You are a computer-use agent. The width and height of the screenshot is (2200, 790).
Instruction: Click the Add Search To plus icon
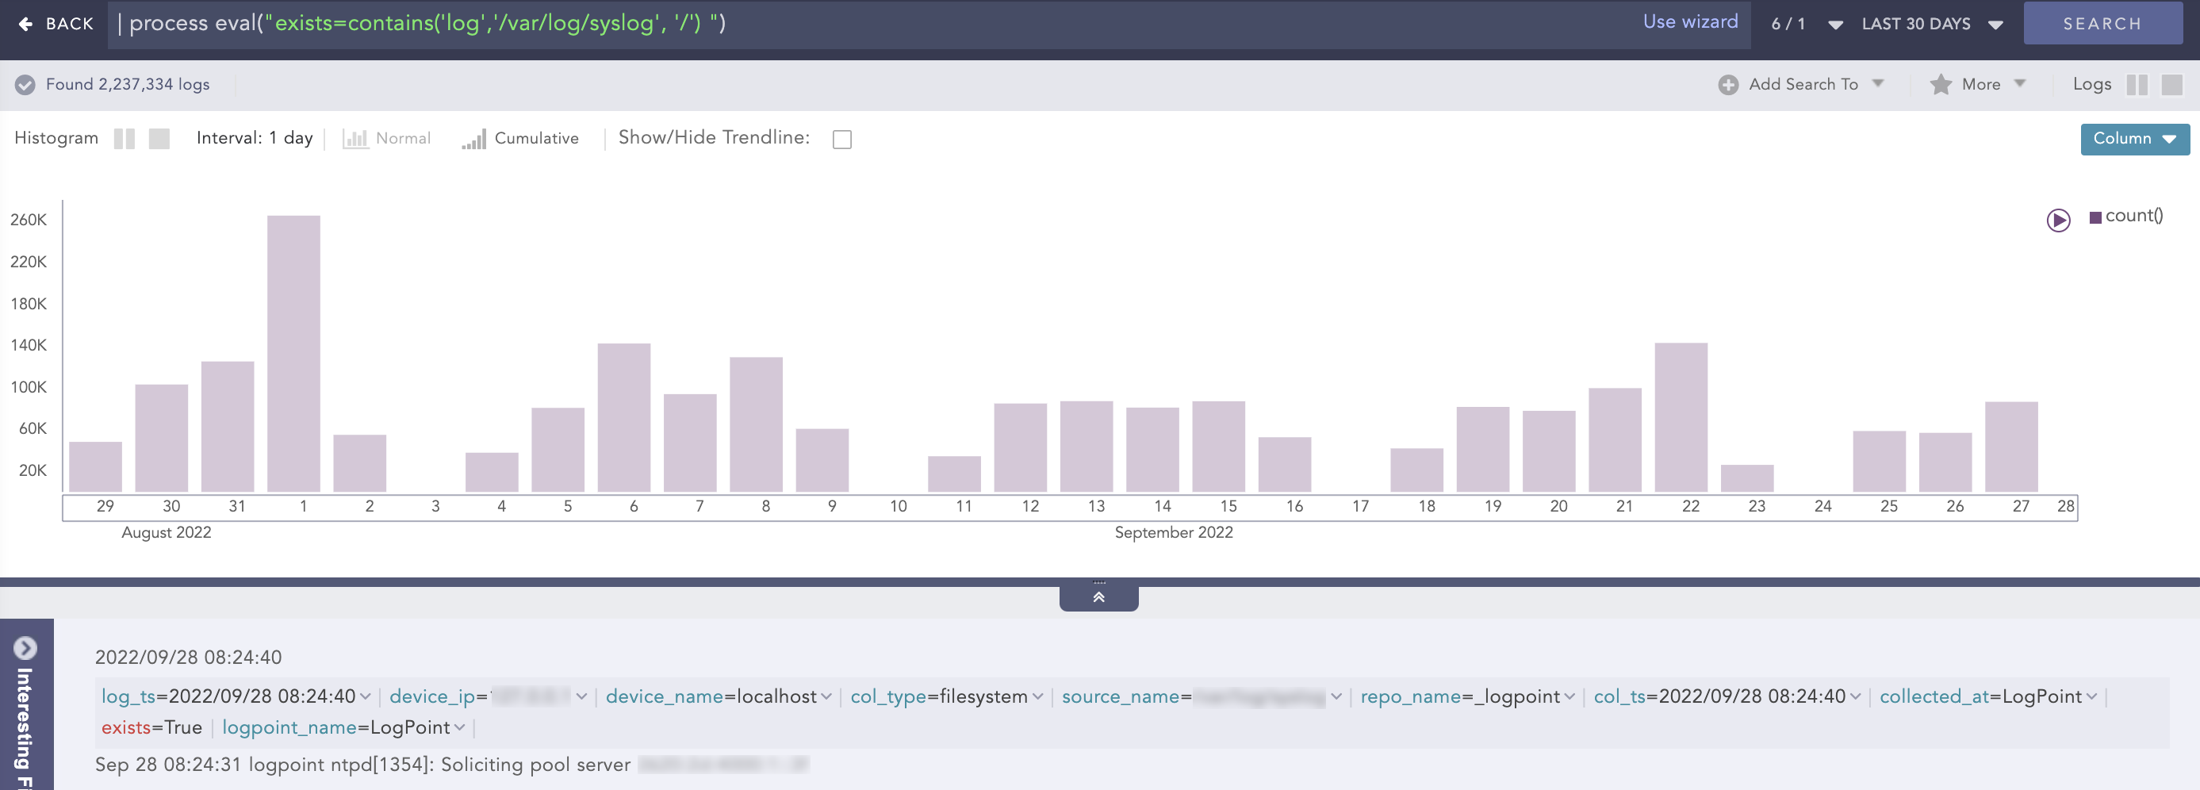pyautogui.click(x=1727, y=85)
